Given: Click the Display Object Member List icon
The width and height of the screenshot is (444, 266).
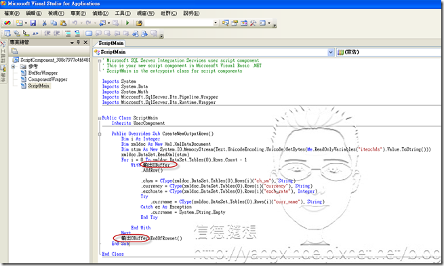Looking at the screenshot, I should [7, 33].
